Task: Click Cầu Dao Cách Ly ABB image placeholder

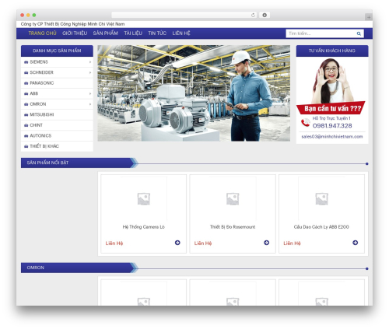Action: pyautogui.click(x=321, y=199)
